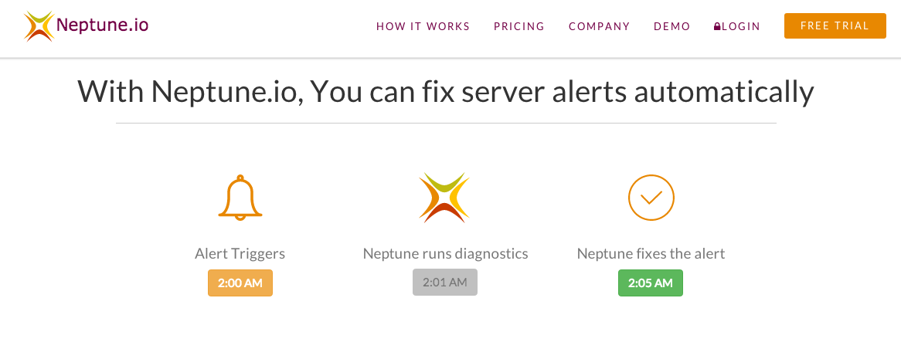Open the Company menu link
901x342 pixels.
[600, 26]
